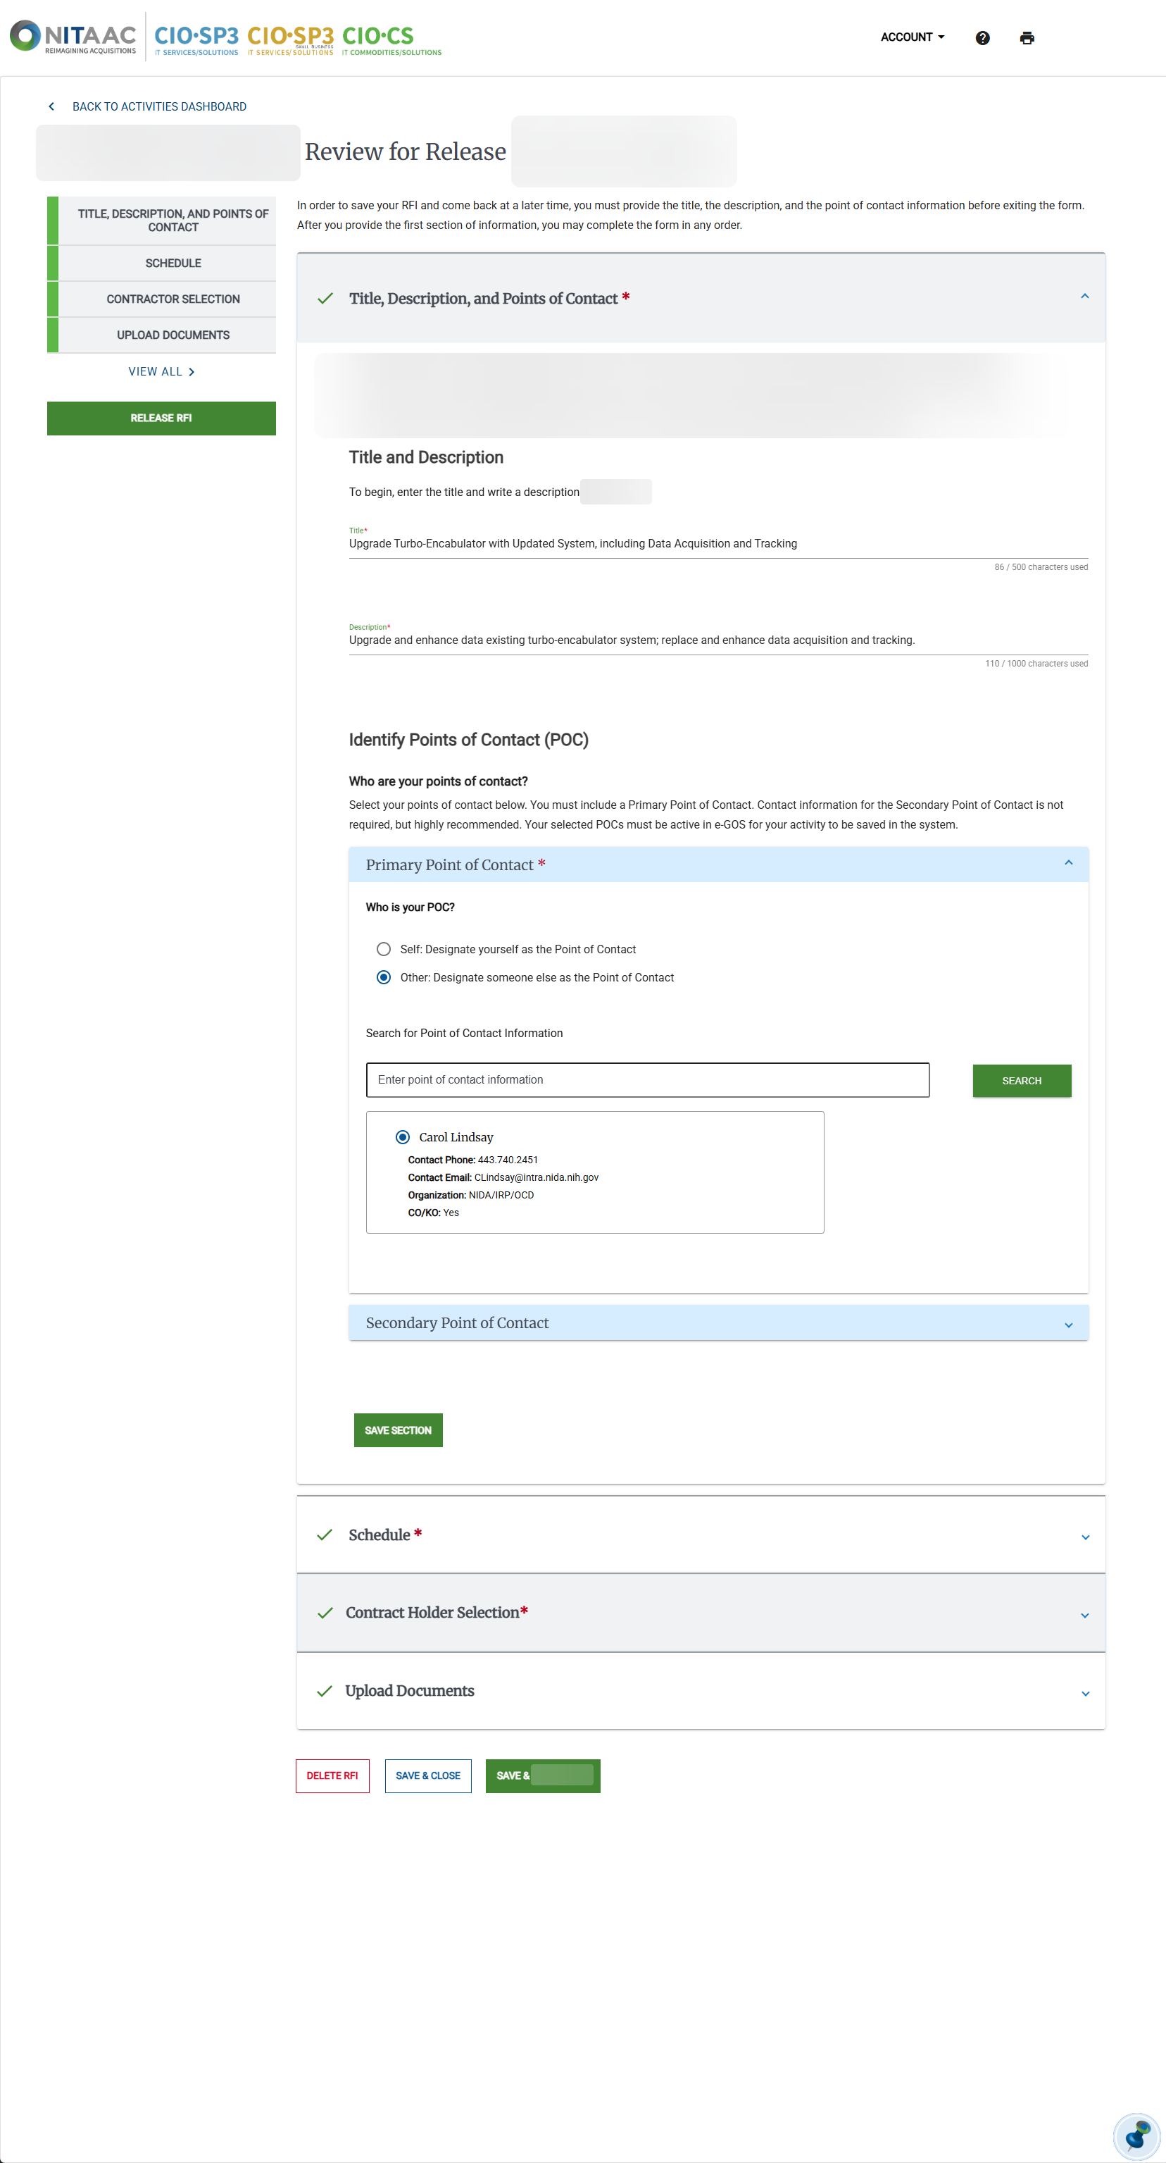This screenshot has height=2163, width=1166.
Task: Click the point of contact search field
Action: pos(647,1080)
